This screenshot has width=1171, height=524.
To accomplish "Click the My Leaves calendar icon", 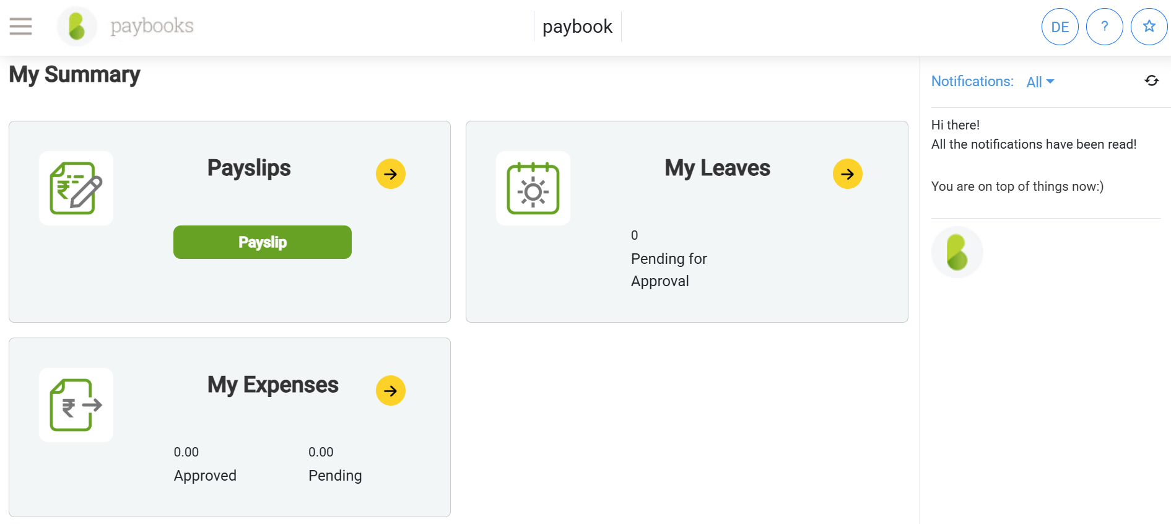I will [x=533, y=188].
